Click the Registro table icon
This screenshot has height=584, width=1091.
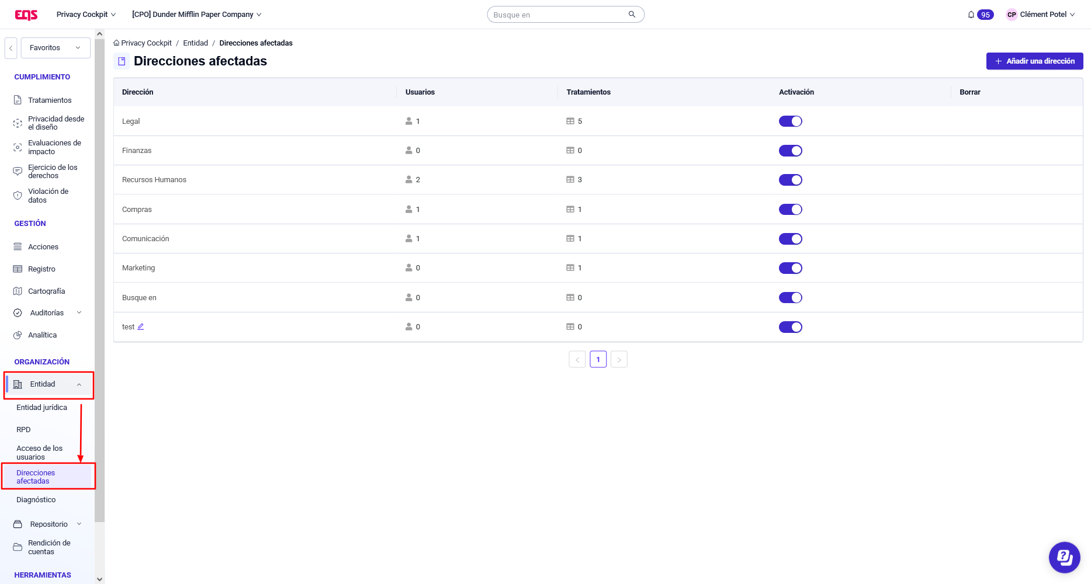18,269
